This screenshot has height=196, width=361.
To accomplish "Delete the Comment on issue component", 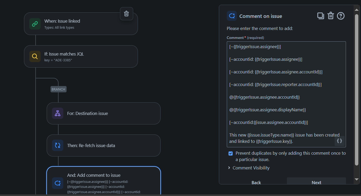I will pyautogui.click(x=331, y=16).
